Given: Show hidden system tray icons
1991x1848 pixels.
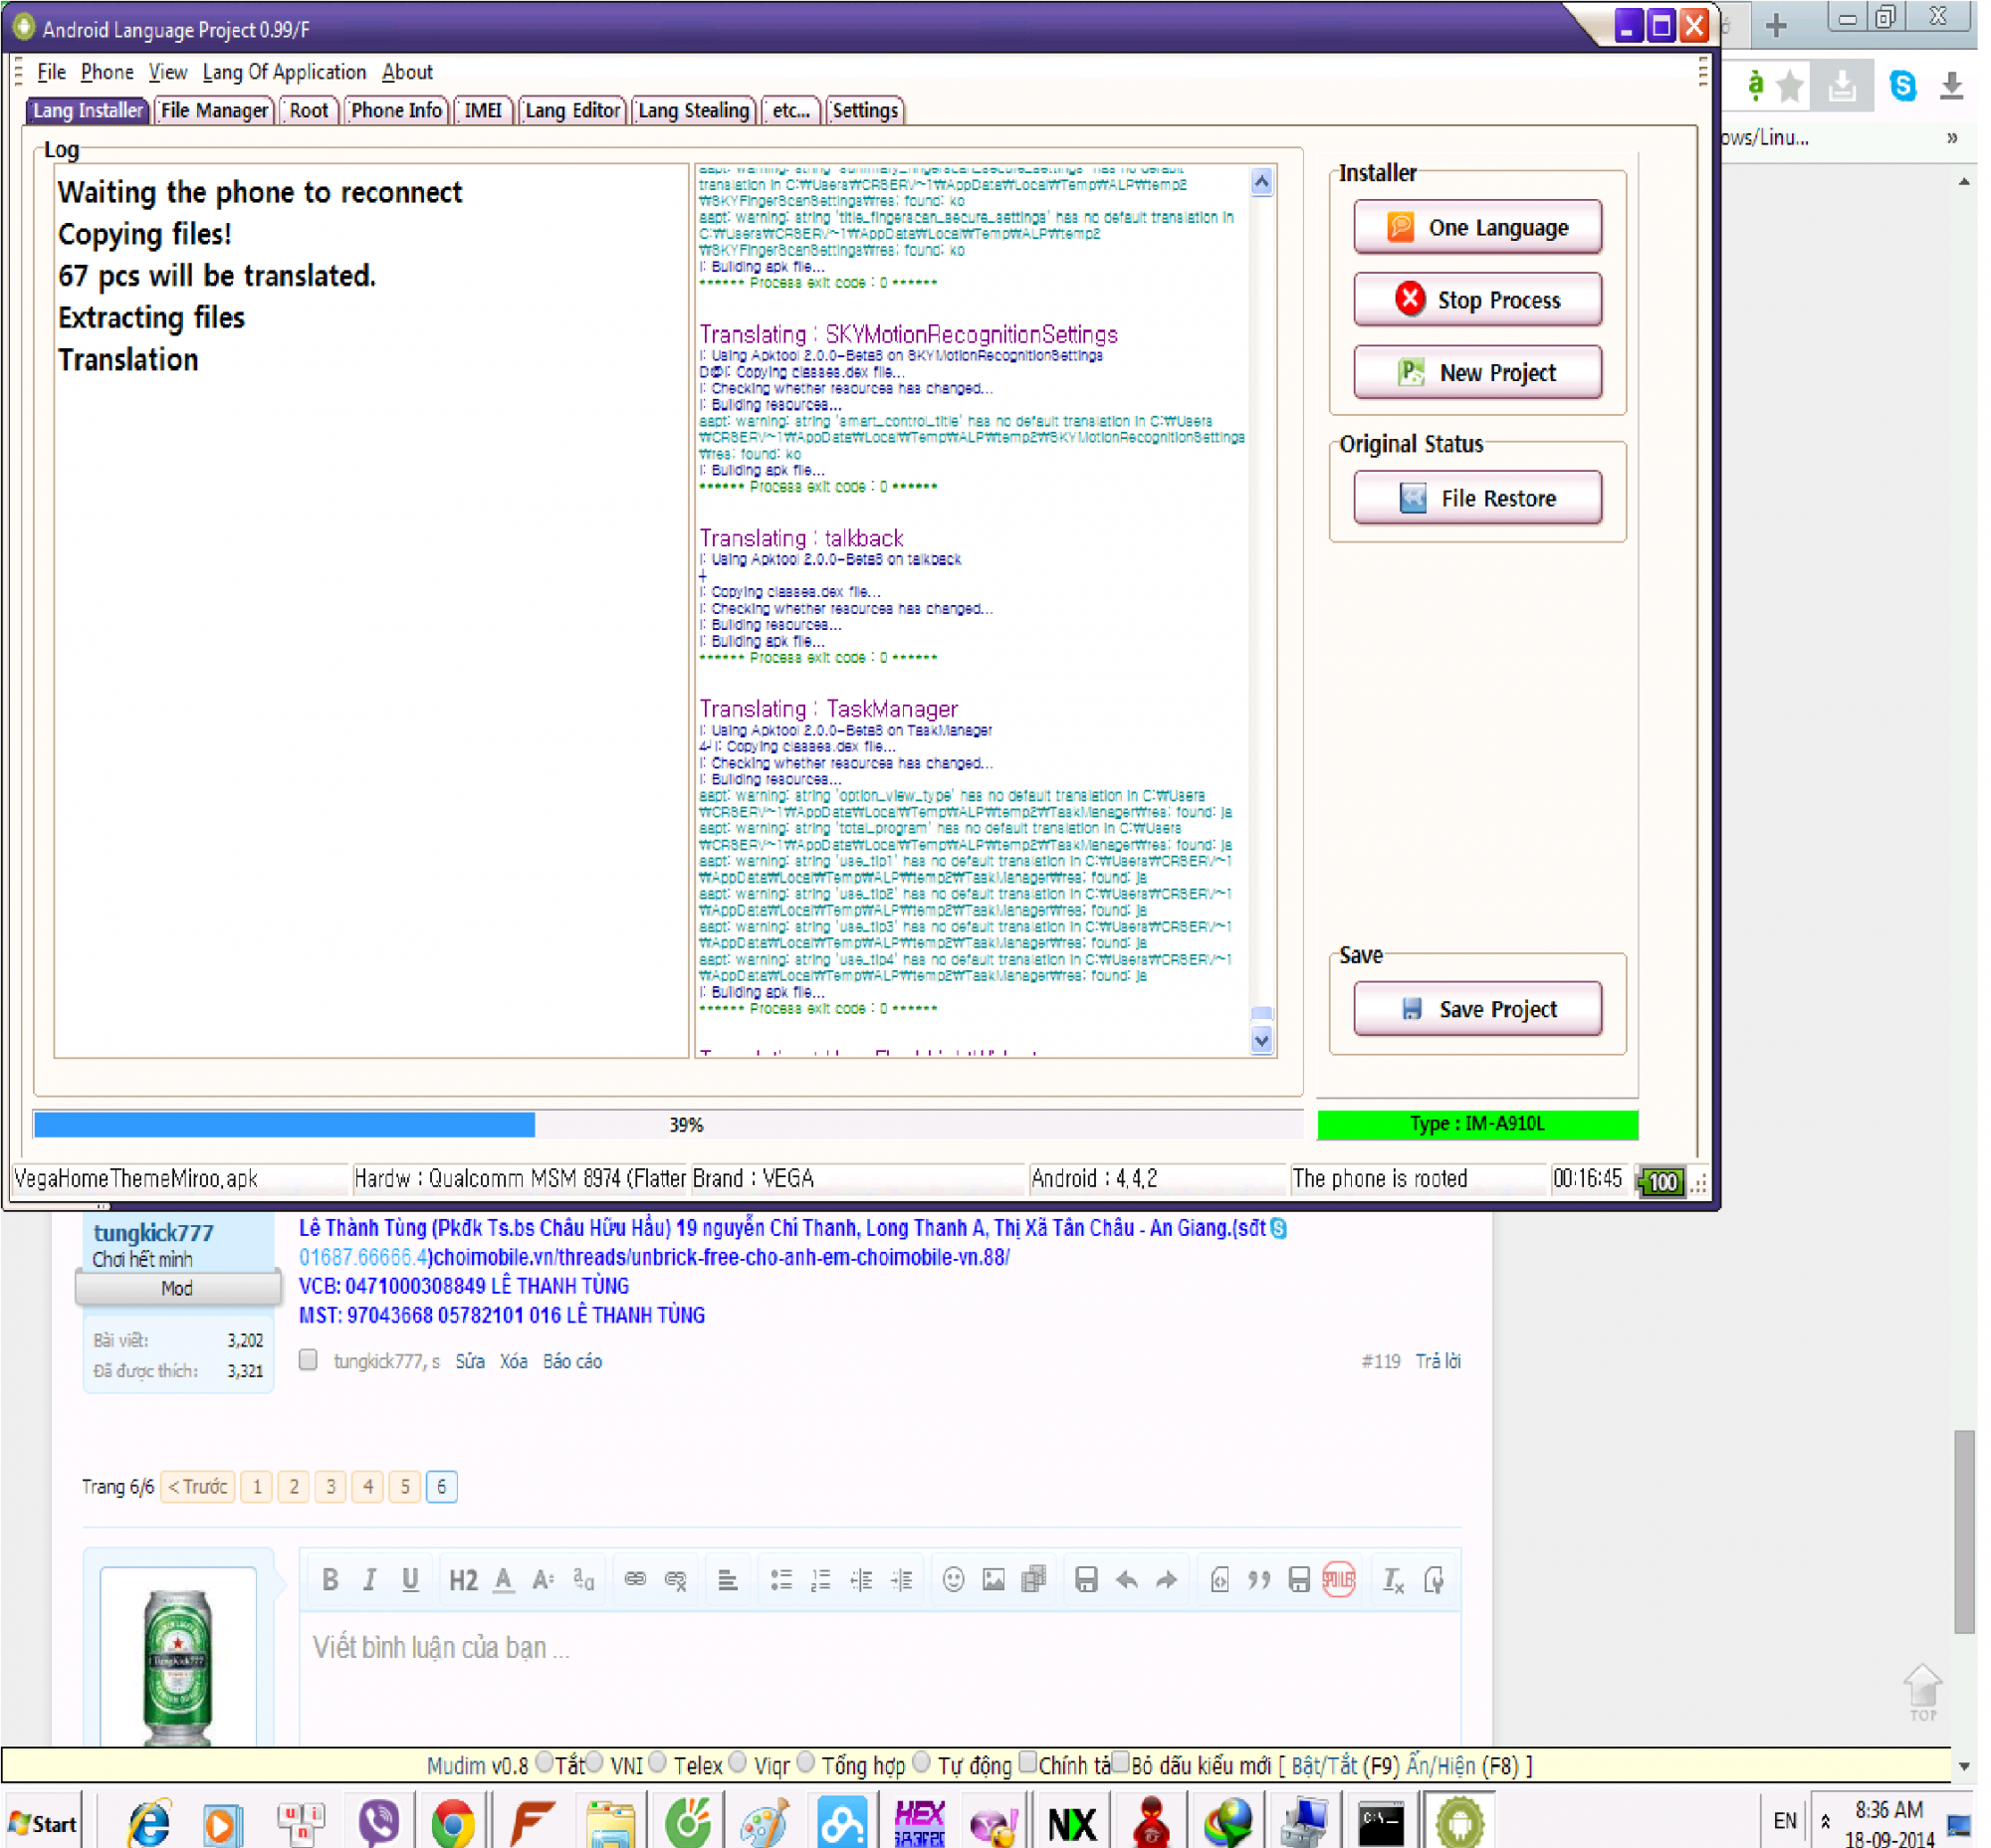Looking at the screenshot, I should click(x=1825, y=1822).
